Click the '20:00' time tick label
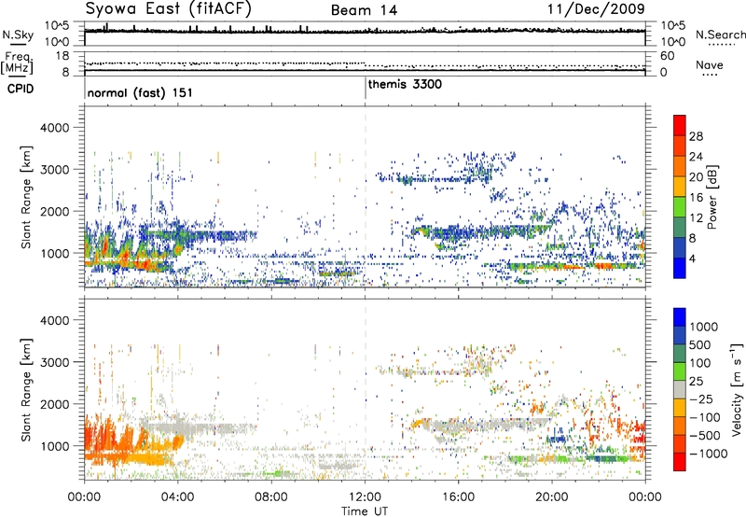This screenshot has width=746, height=517. [x=552, y=497]
